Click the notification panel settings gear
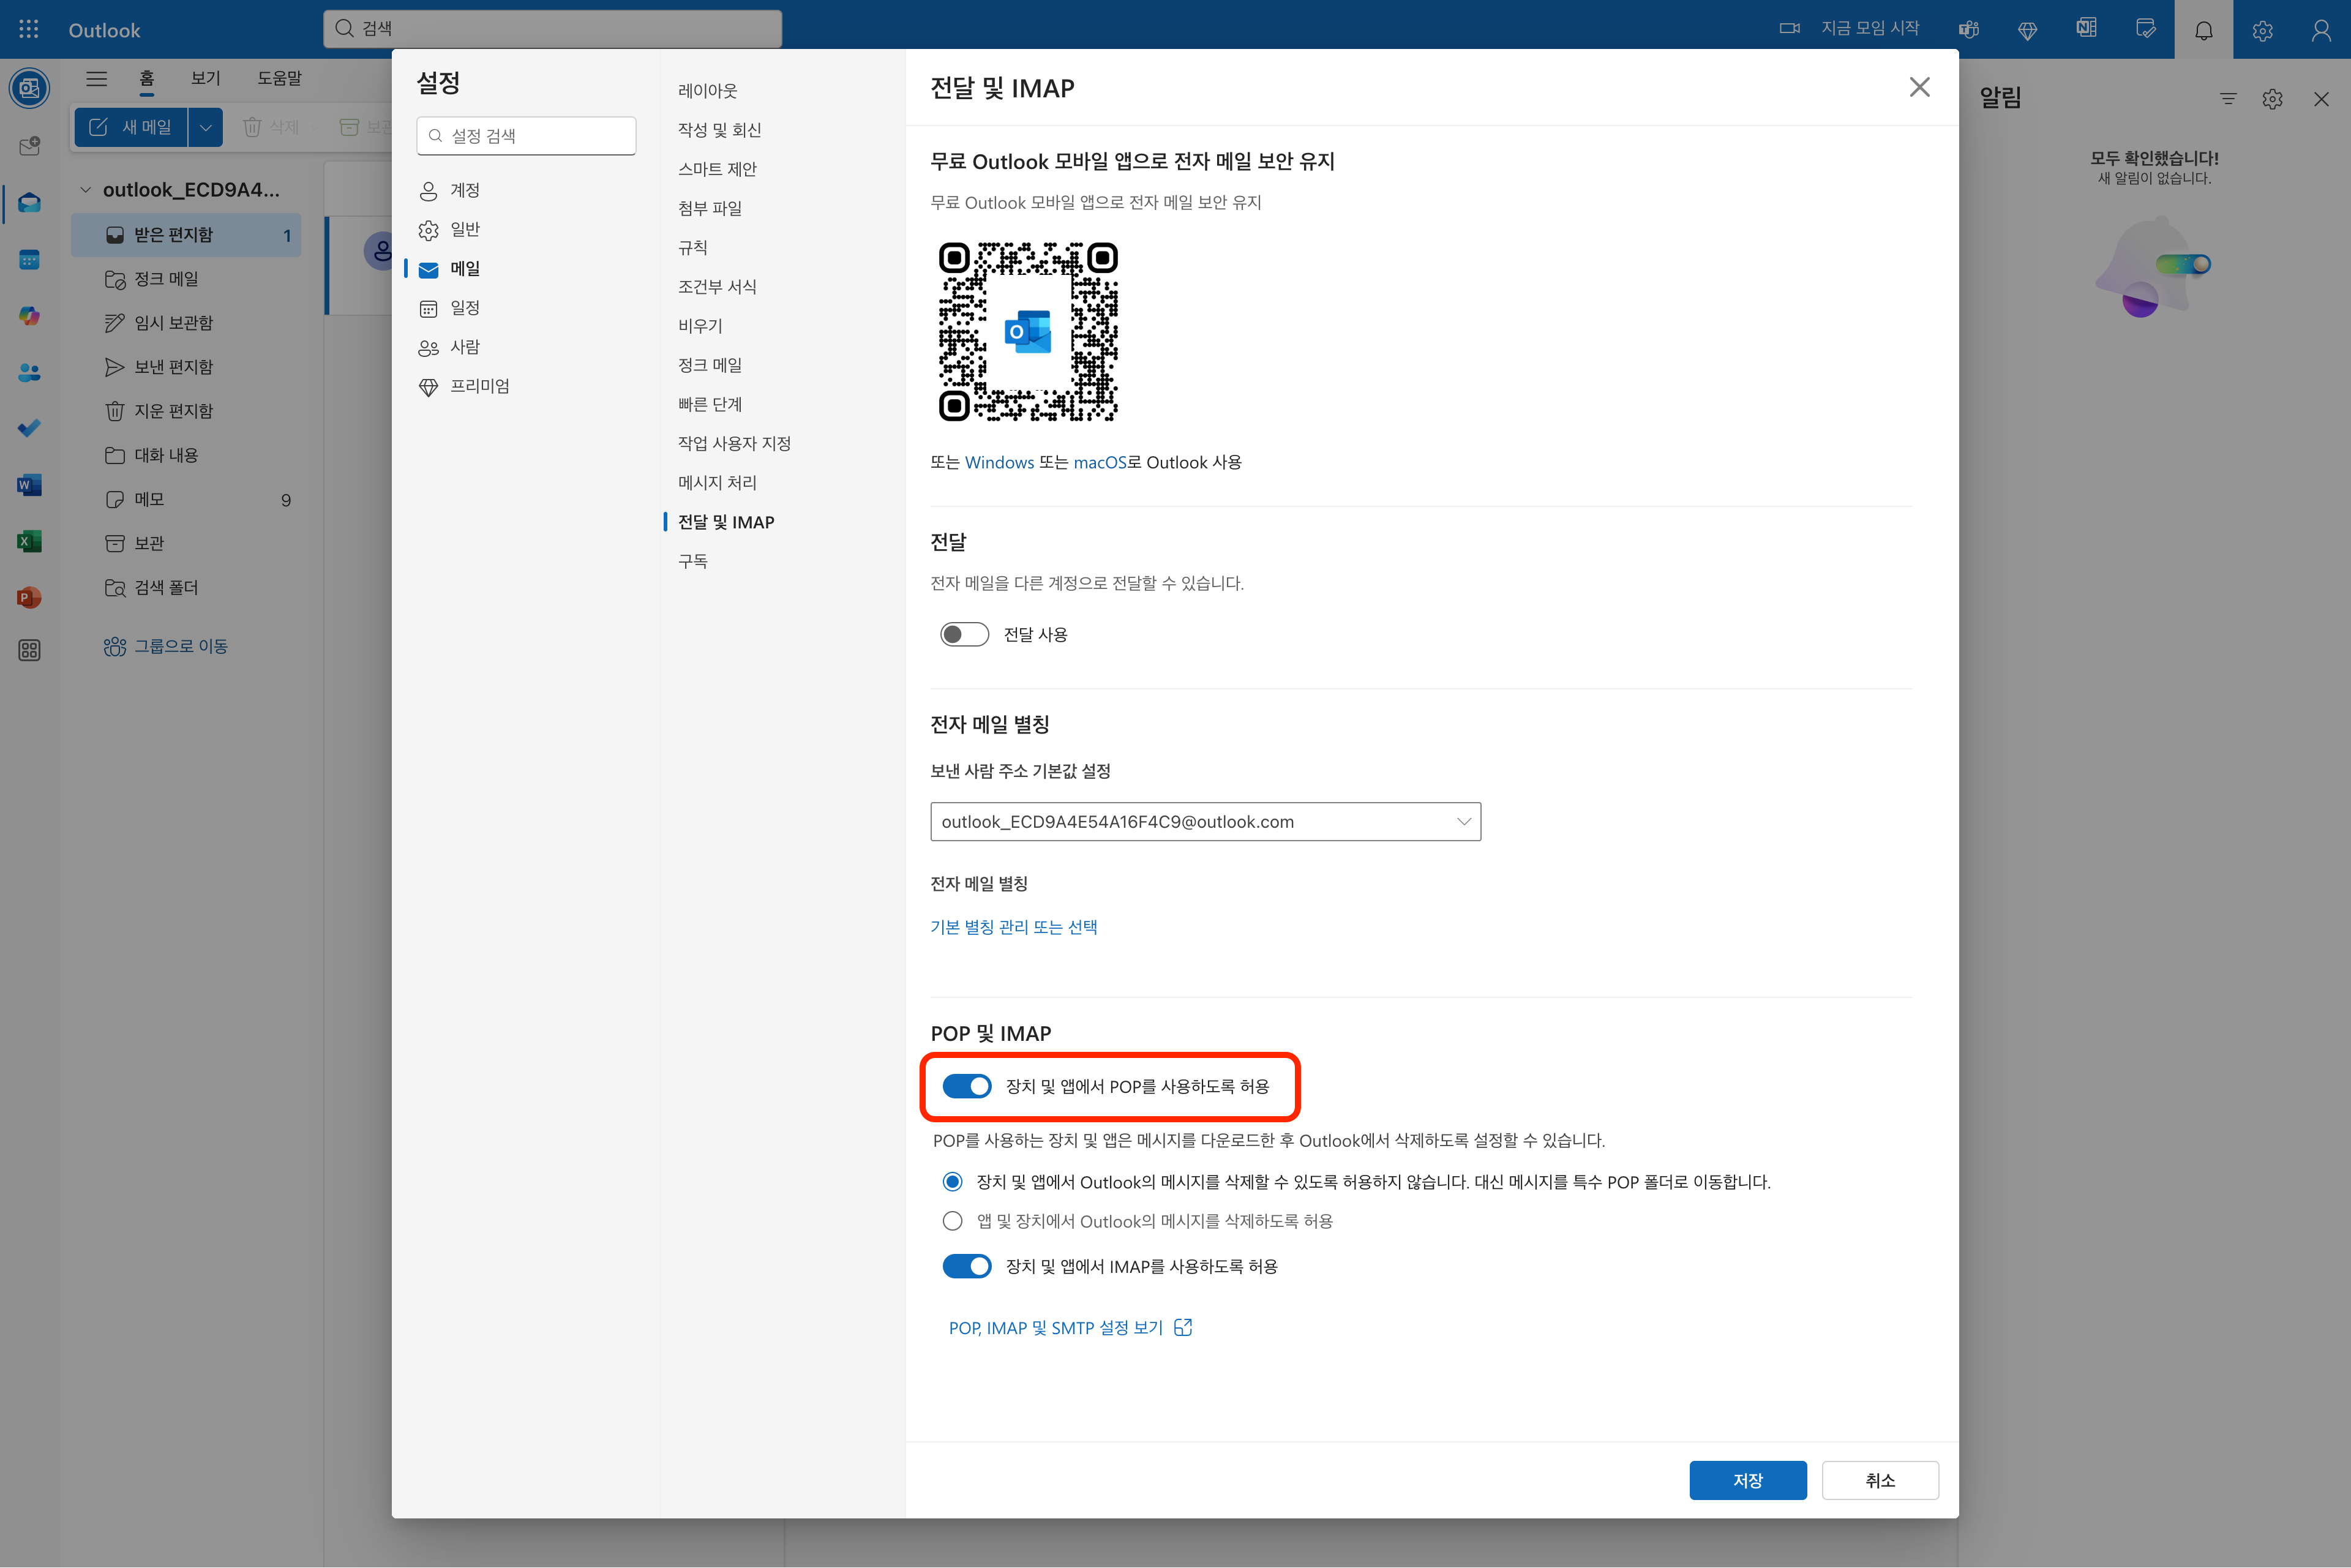 2272,99
